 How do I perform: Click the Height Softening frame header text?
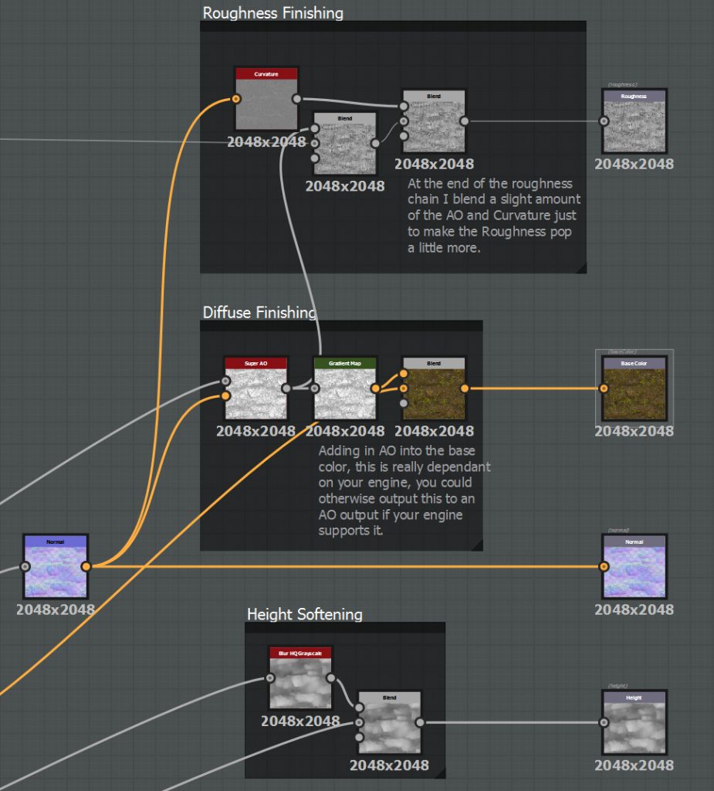pos(303,614)
